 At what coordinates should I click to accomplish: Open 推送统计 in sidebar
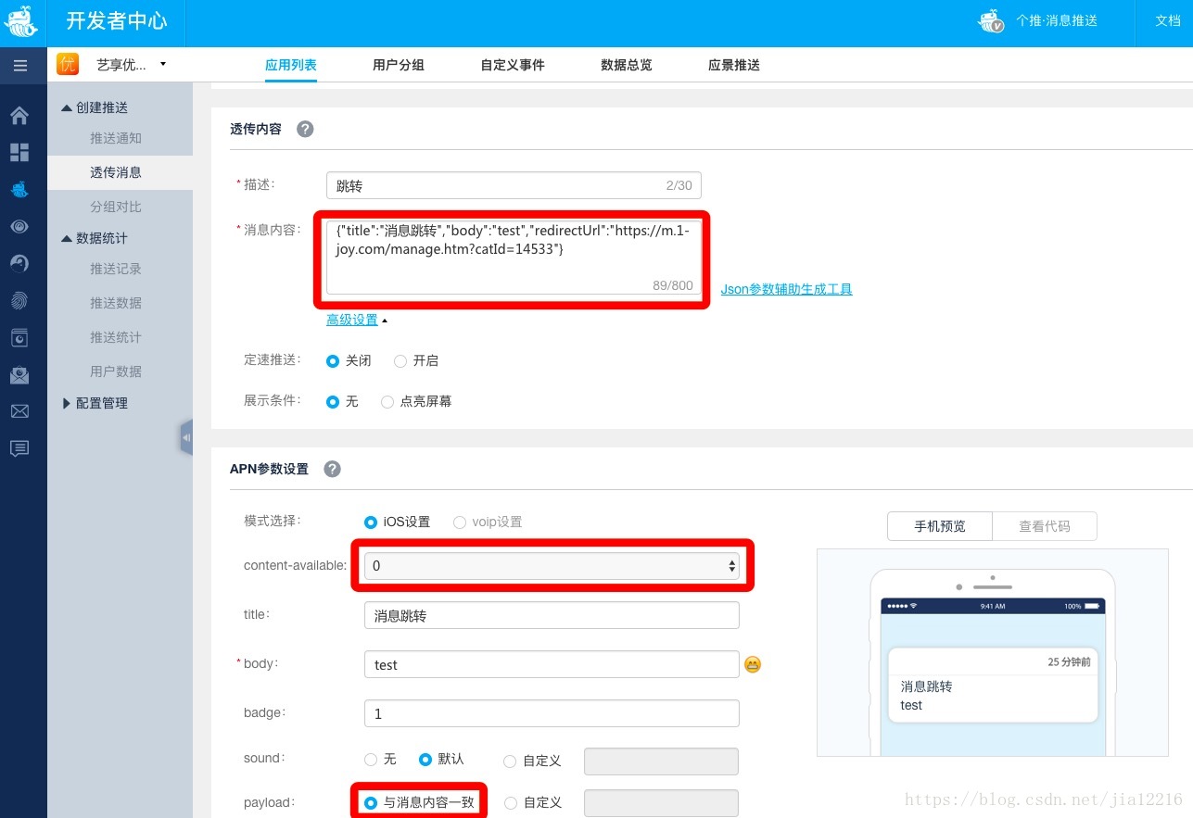pos(116,337)
